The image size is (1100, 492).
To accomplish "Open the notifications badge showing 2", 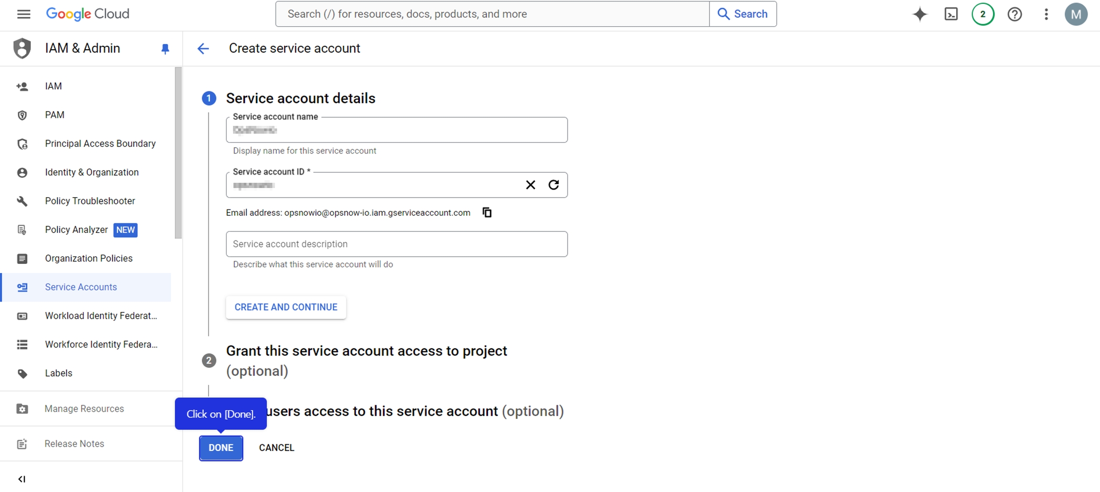I will [983, 14].
